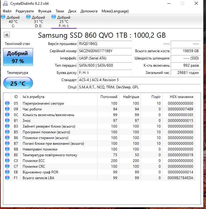This screenshot has height=209, width=206.
Task: Click the CrystalDiskInfo app icon in title bar
Action: point(5,3)
